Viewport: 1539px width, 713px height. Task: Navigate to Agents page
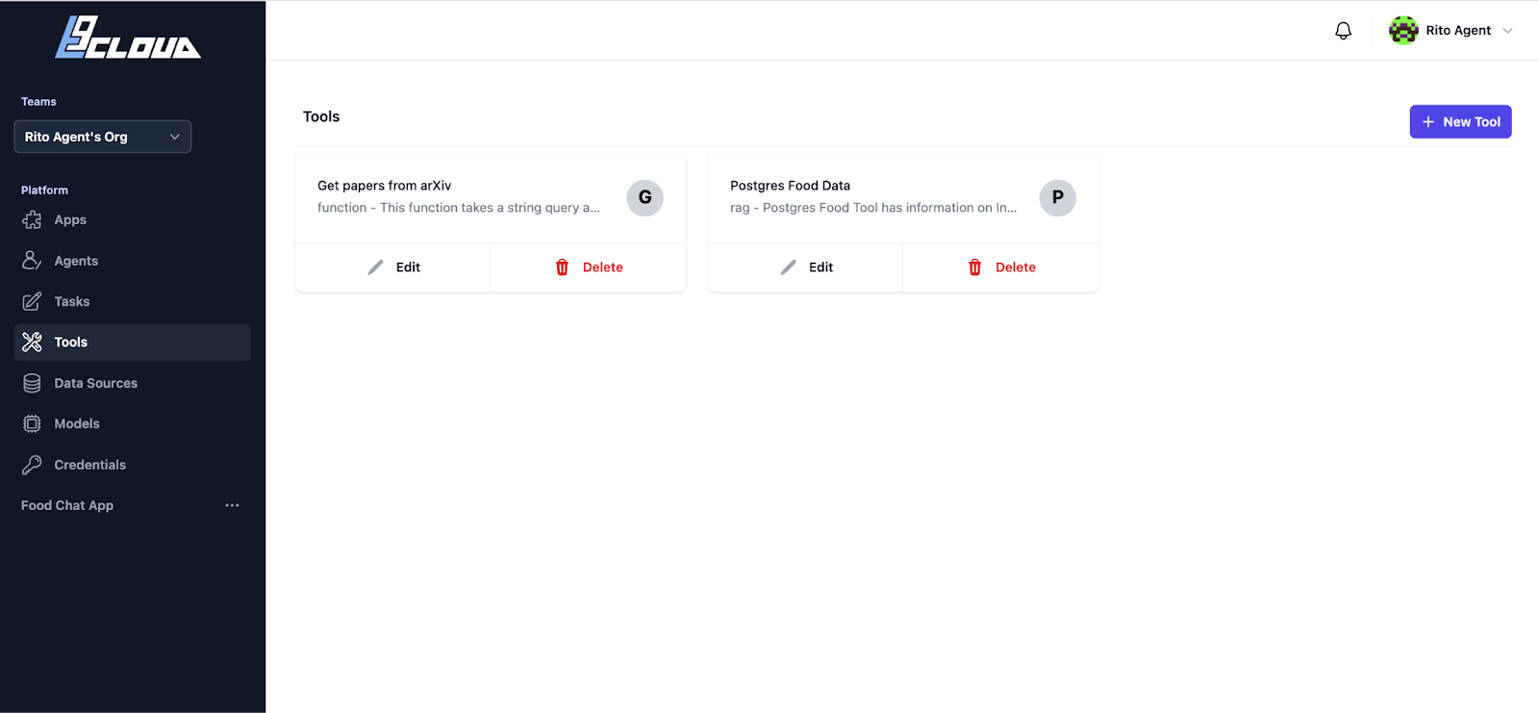click(x=132, y=261)
